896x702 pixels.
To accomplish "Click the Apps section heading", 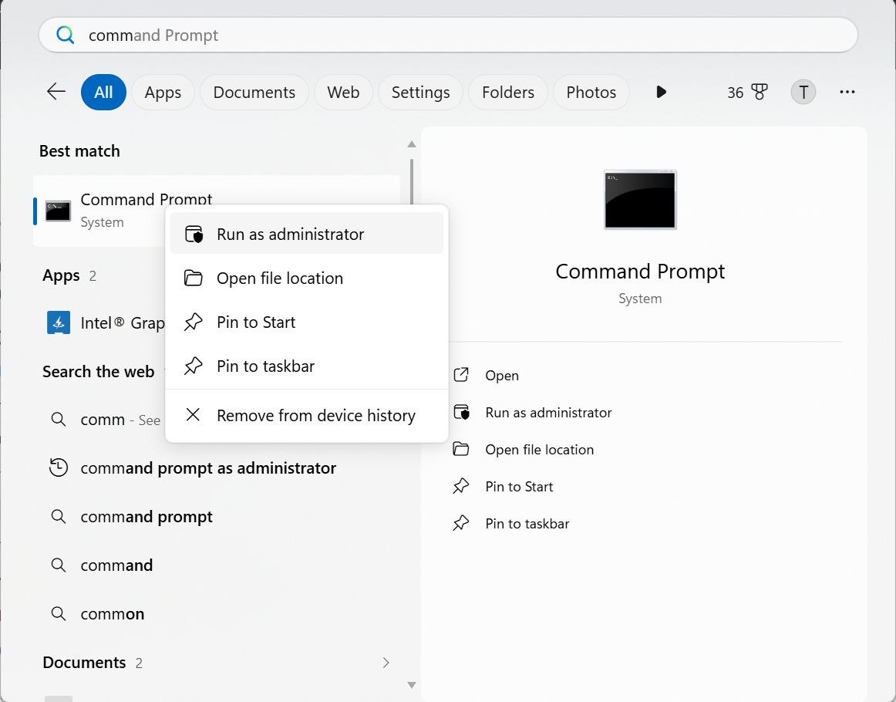I will (x=61, y=275).
